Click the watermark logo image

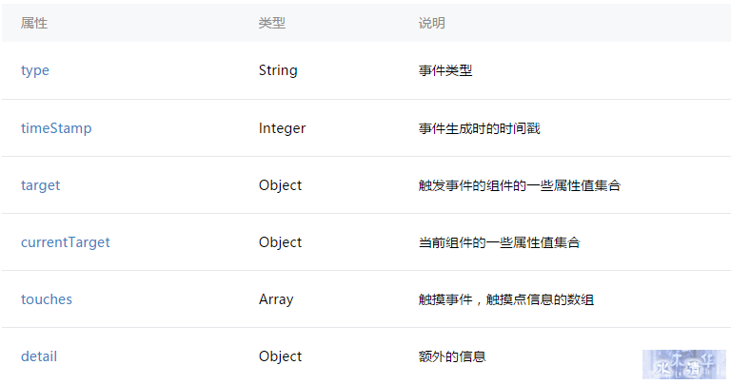[684, 364]
